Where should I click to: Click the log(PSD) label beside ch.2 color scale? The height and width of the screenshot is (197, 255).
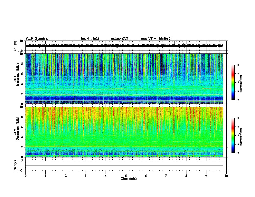(x=241, y=137)
